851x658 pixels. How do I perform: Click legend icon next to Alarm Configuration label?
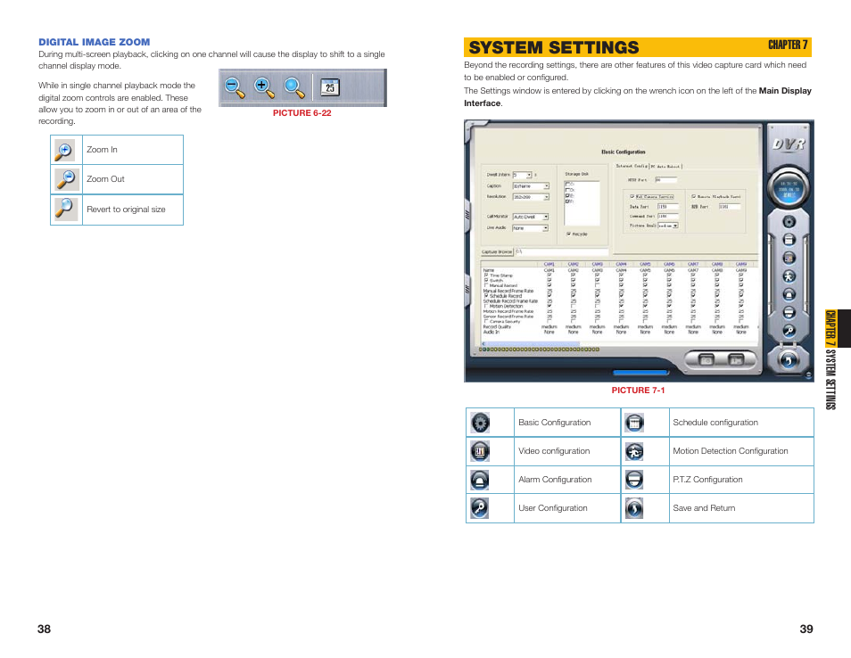tap(480, 480)
